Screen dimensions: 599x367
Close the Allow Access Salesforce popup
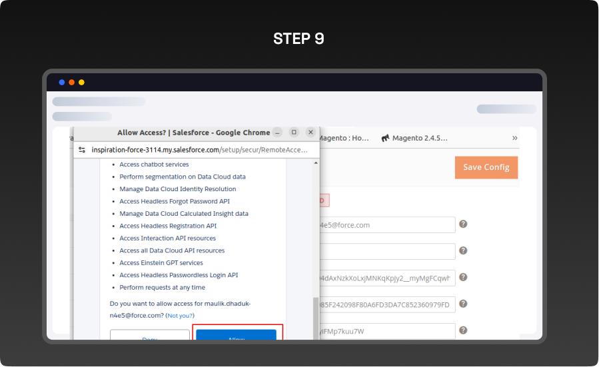pos(310,133)
